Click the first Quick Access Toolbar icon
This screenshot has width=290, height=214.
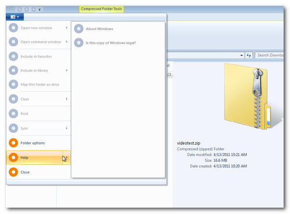tap(20, 9)
